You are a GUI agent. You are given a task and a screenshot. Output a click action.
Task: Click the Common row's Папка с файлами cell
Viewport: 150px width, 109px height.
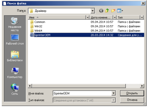tap(129, 22)
